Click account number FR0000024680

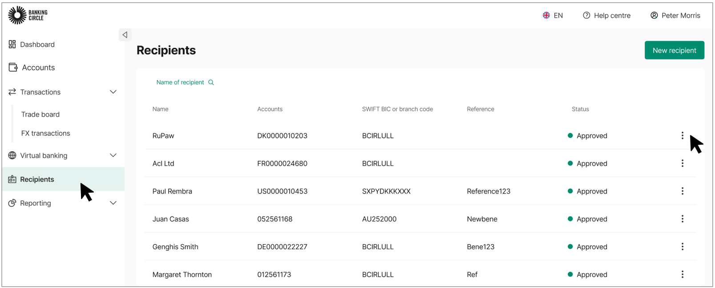point(282,163)
